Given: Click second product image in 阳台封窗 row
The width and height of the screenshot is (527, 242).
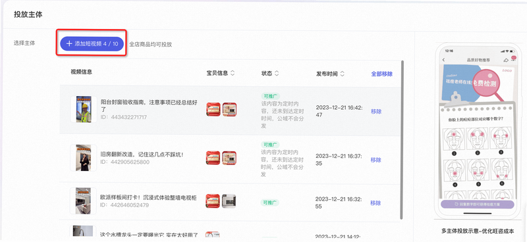Looking at the screenshot, I should tap(229, 109).
